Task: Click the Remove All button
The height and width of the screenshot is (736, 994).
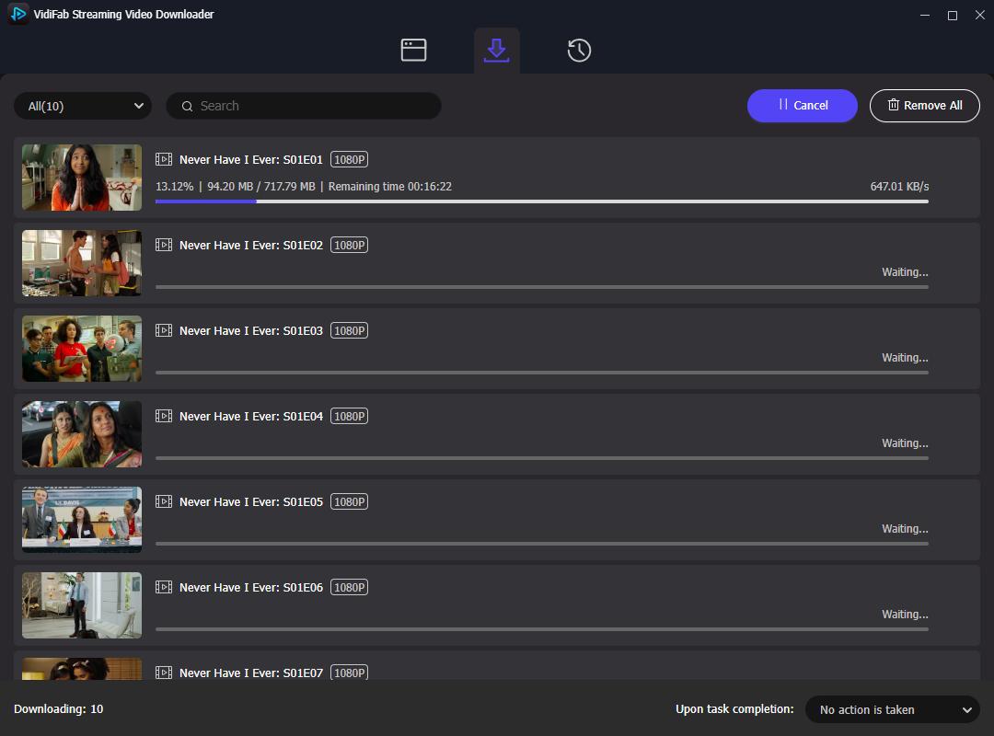Action: point(924,105)
